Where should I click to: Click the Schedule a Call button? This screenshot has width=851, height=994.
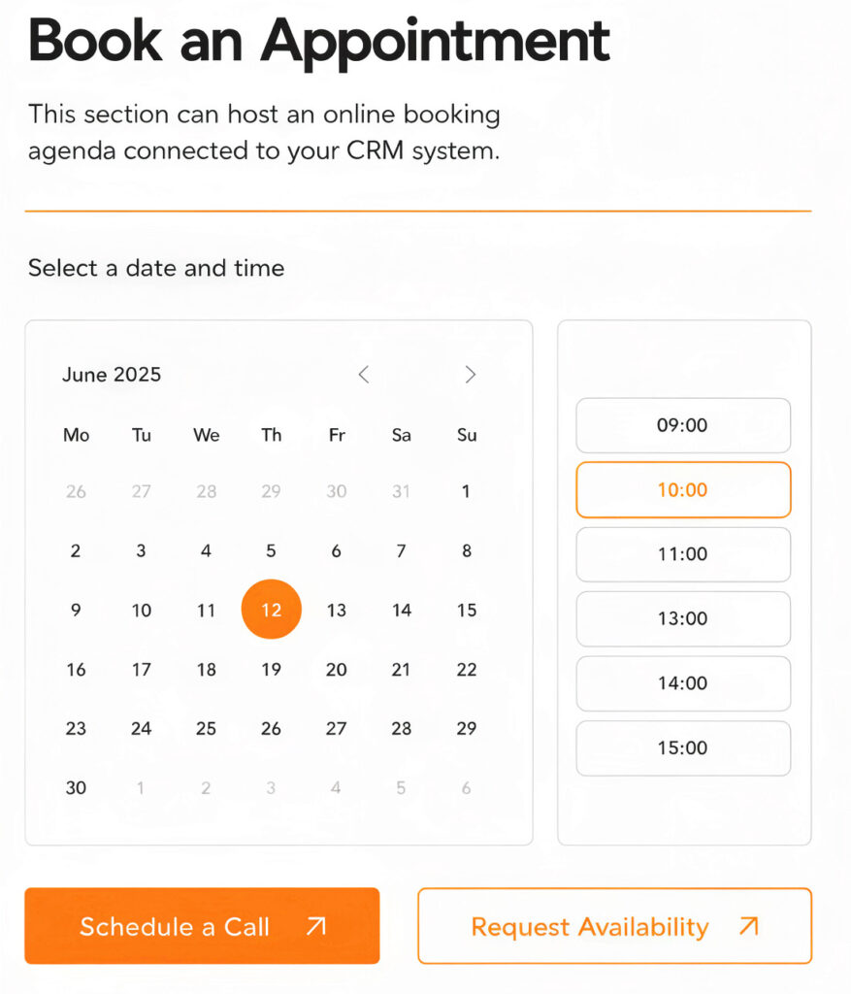(202, 926)
